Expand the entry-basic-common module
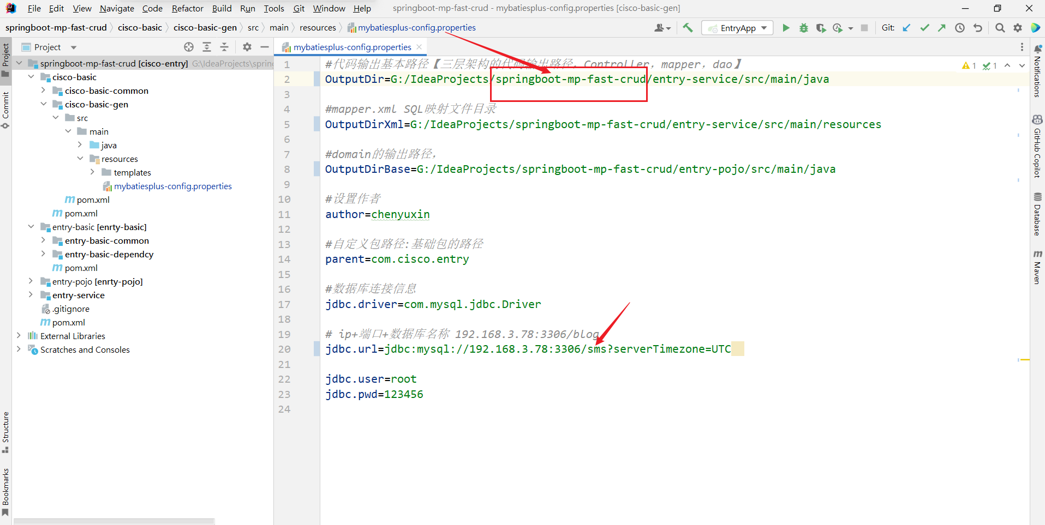The image size is (1045, 525). point(43,240)
